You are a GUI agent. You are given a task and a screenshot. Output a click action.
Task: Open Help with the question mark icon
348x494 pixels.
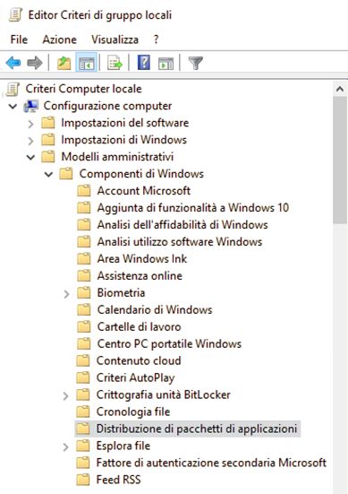click(144, 63)
